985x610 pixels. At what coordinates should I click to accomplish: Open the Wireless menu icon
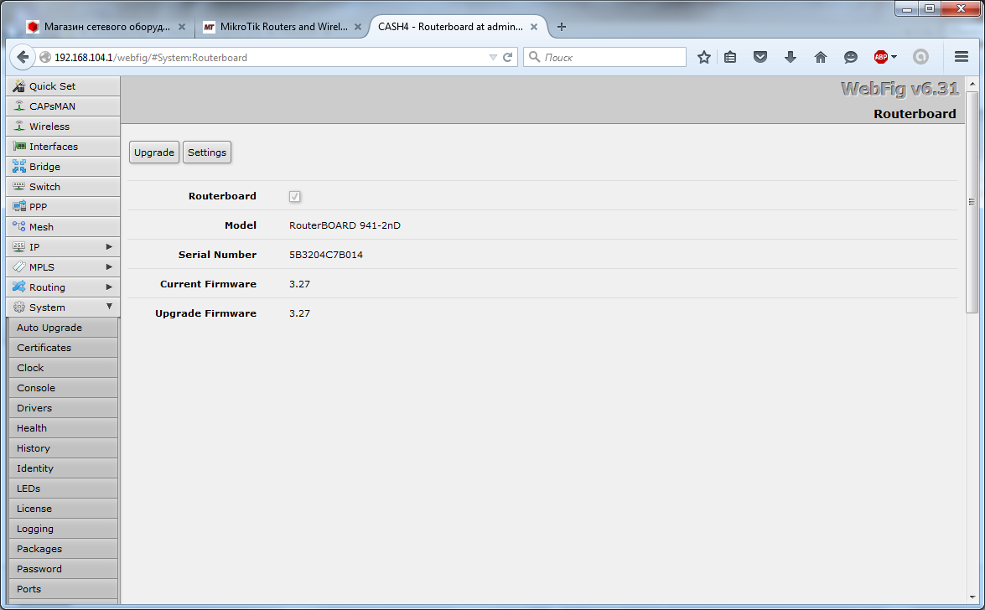click(19, 127)
